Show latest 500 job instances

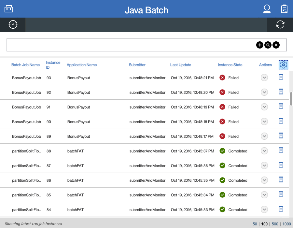coord(274,224)
